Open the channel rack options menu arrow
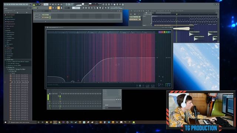237x133 pixels. click(x=34, y=11)
